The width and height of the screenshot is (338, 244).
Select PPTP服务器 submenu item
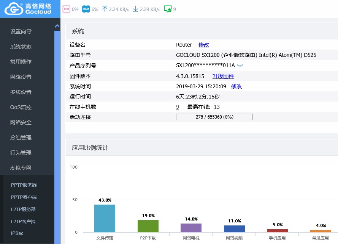tap(24, 185)
